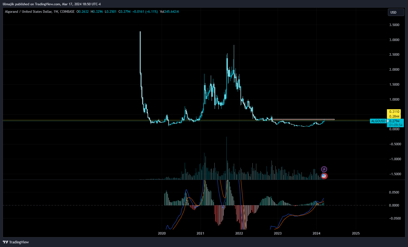Open the USD currency selector

click(x=396, y=12)
